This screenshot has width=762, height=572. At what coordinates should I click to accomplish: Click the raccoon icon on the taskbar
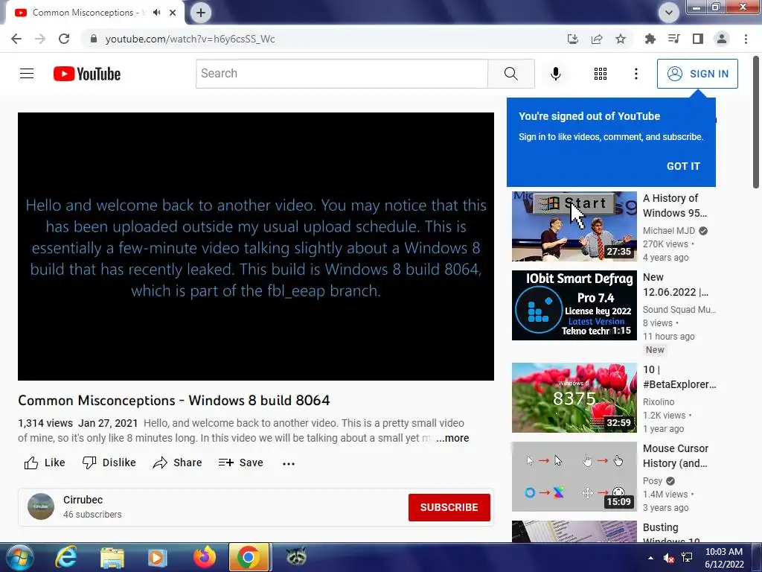coord(295,556)
